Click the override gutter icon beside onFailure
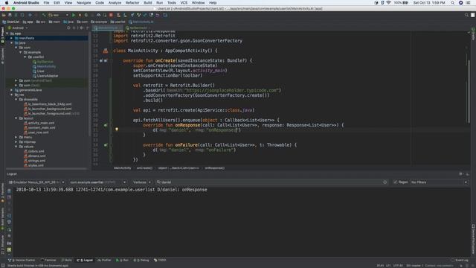Screen dimensions: 476x268 [106, 145]
